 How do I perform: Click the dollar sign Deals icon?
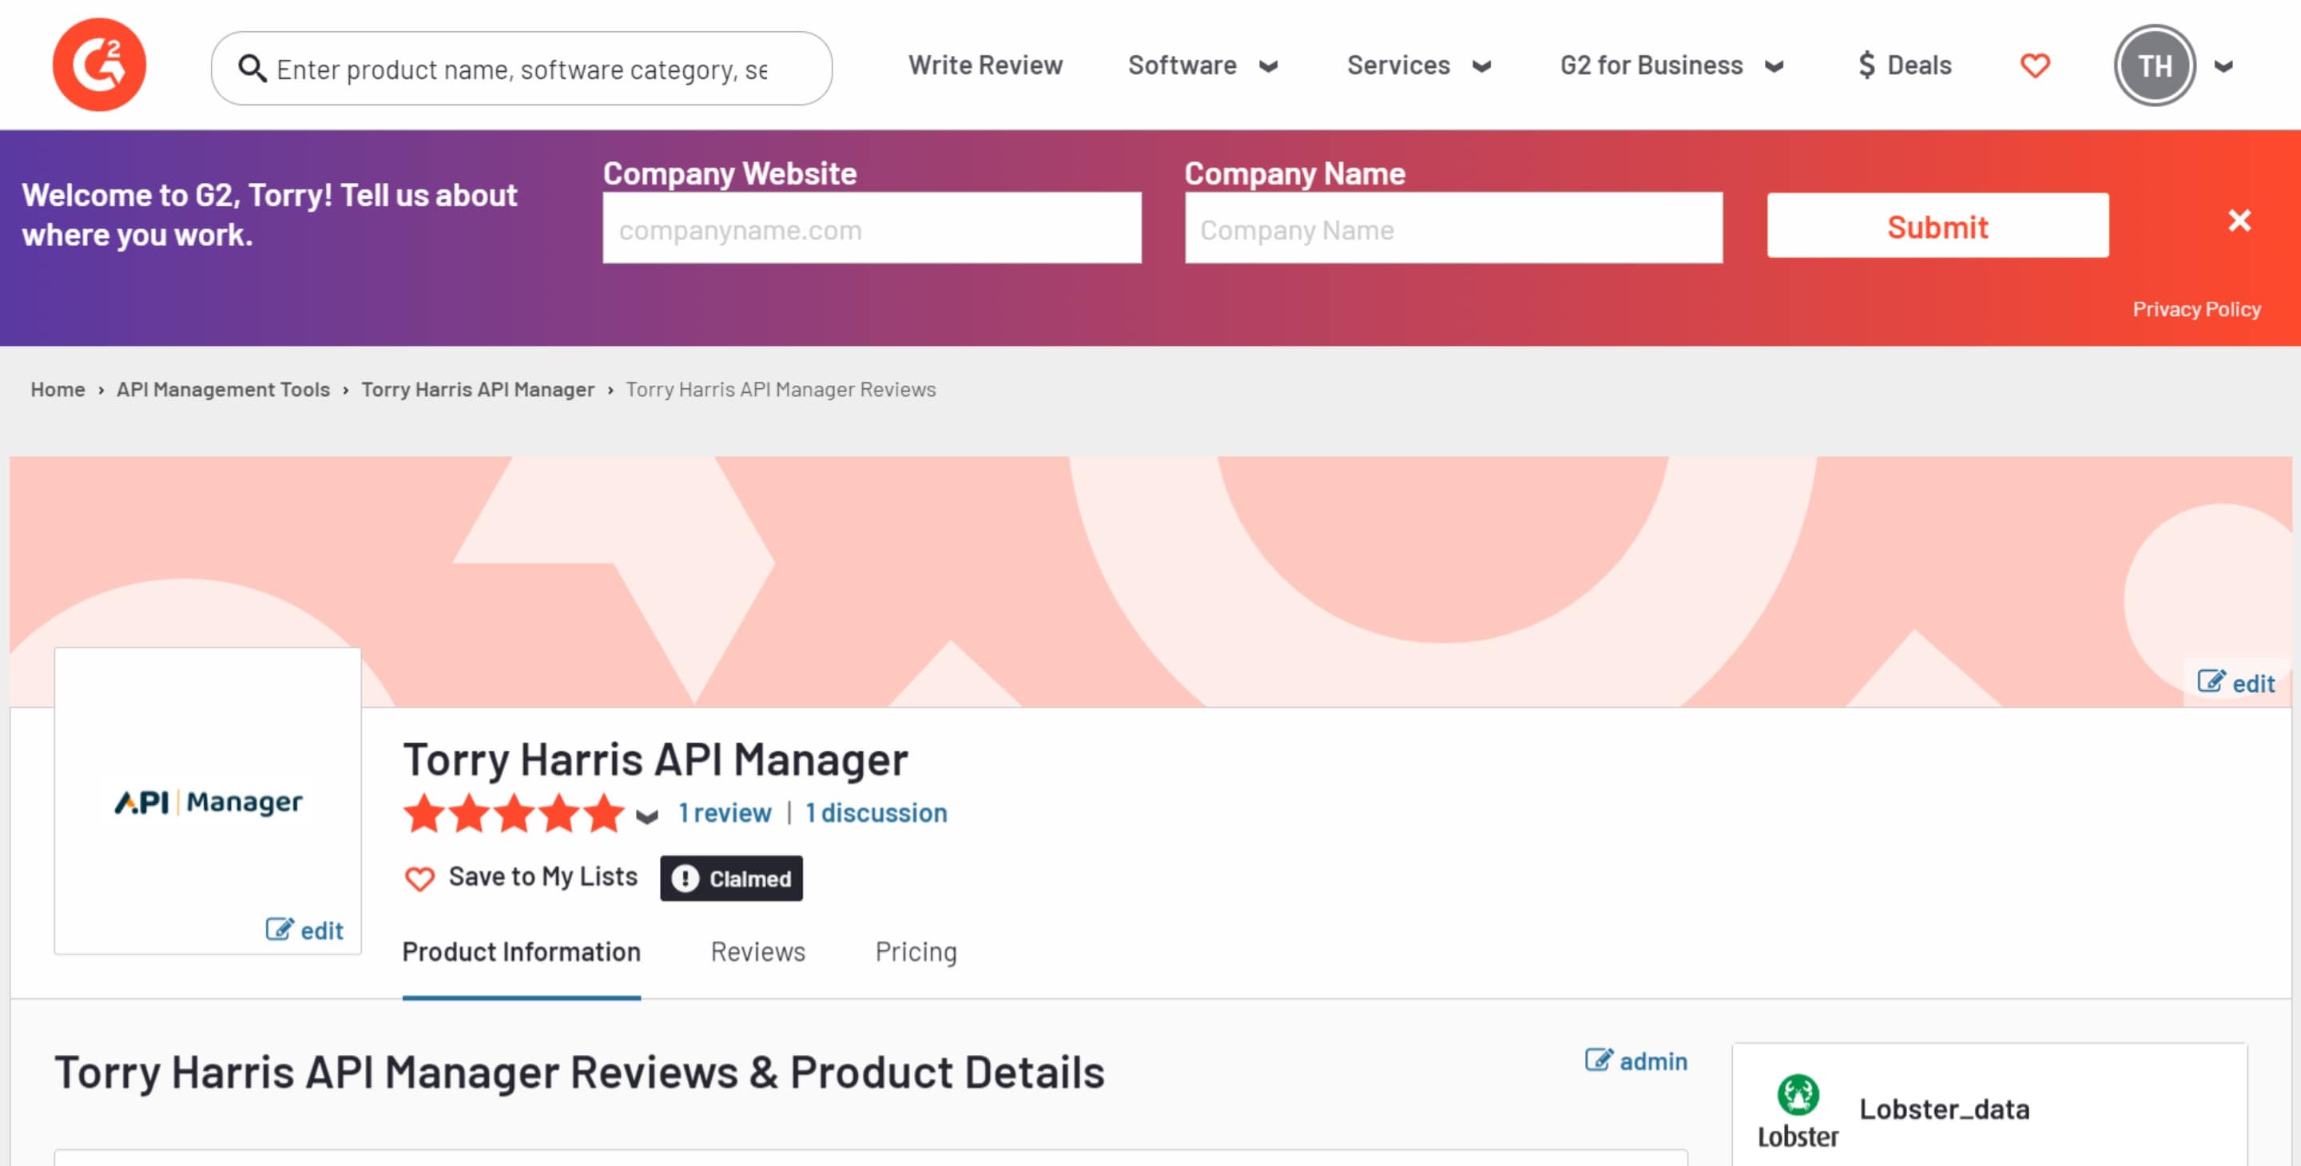point(1866,65)
